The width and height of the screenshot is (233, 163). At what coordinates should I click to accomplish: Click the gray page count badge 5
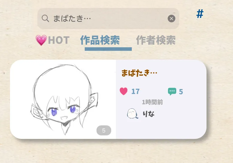[104, 130]
